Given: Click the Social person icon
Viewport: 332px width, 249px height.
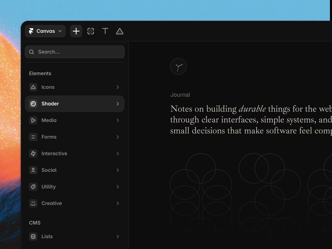Looking at the screenshot, I should tap(33, 170).
